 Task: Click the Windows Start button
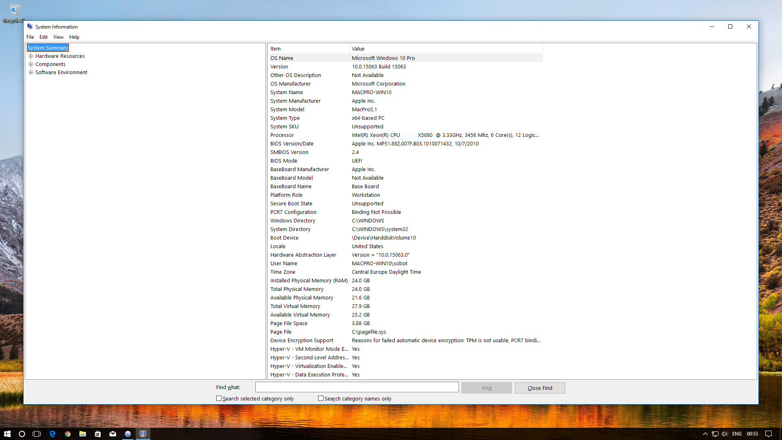[x=7, y=434]
